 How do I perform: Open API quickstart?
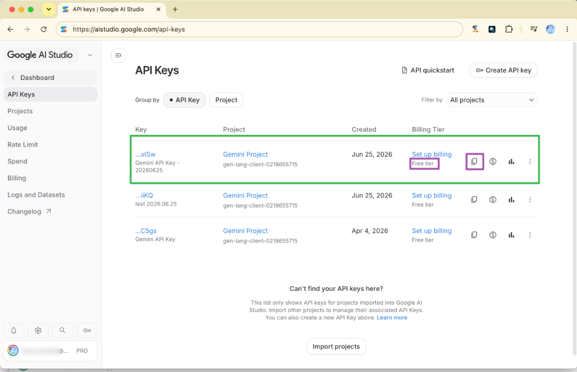(x=428, y=70)
